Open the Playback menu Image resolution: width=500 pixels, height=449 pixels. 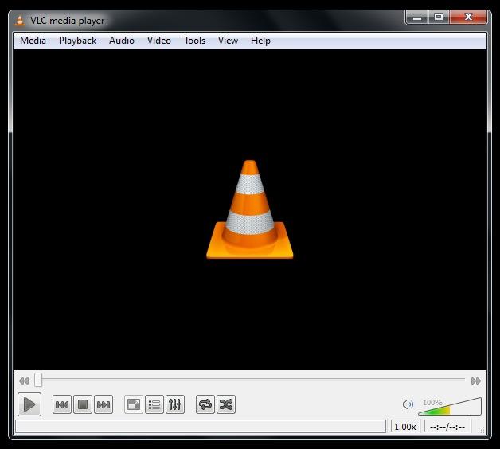77,41
